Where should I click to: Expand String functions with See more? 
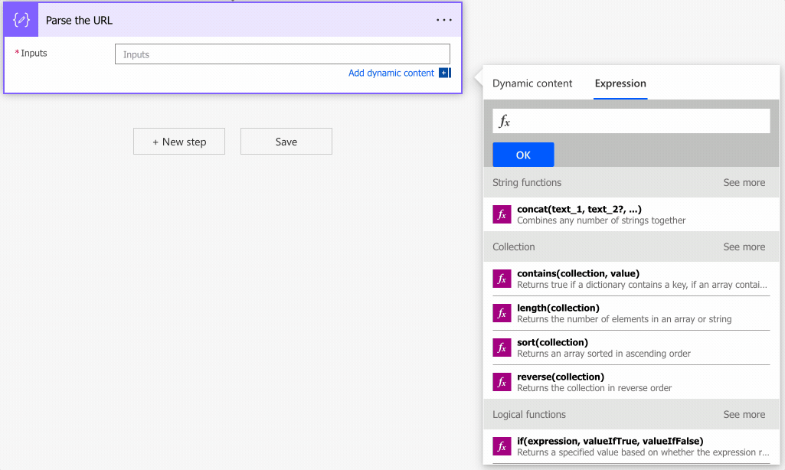(744, 183)
